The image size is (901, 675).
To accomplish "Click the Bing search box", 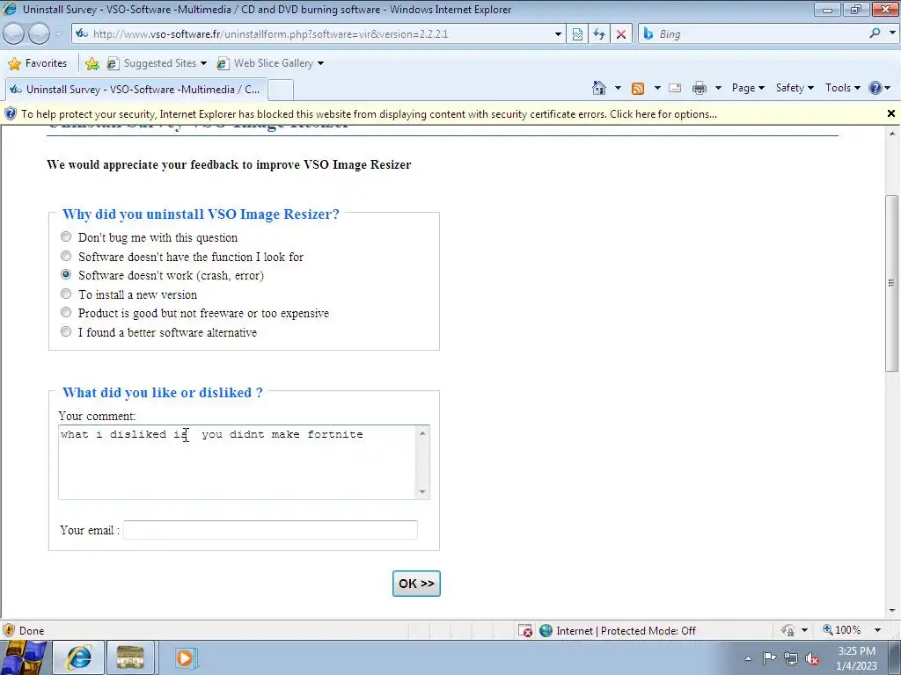I will coord(753,34).
